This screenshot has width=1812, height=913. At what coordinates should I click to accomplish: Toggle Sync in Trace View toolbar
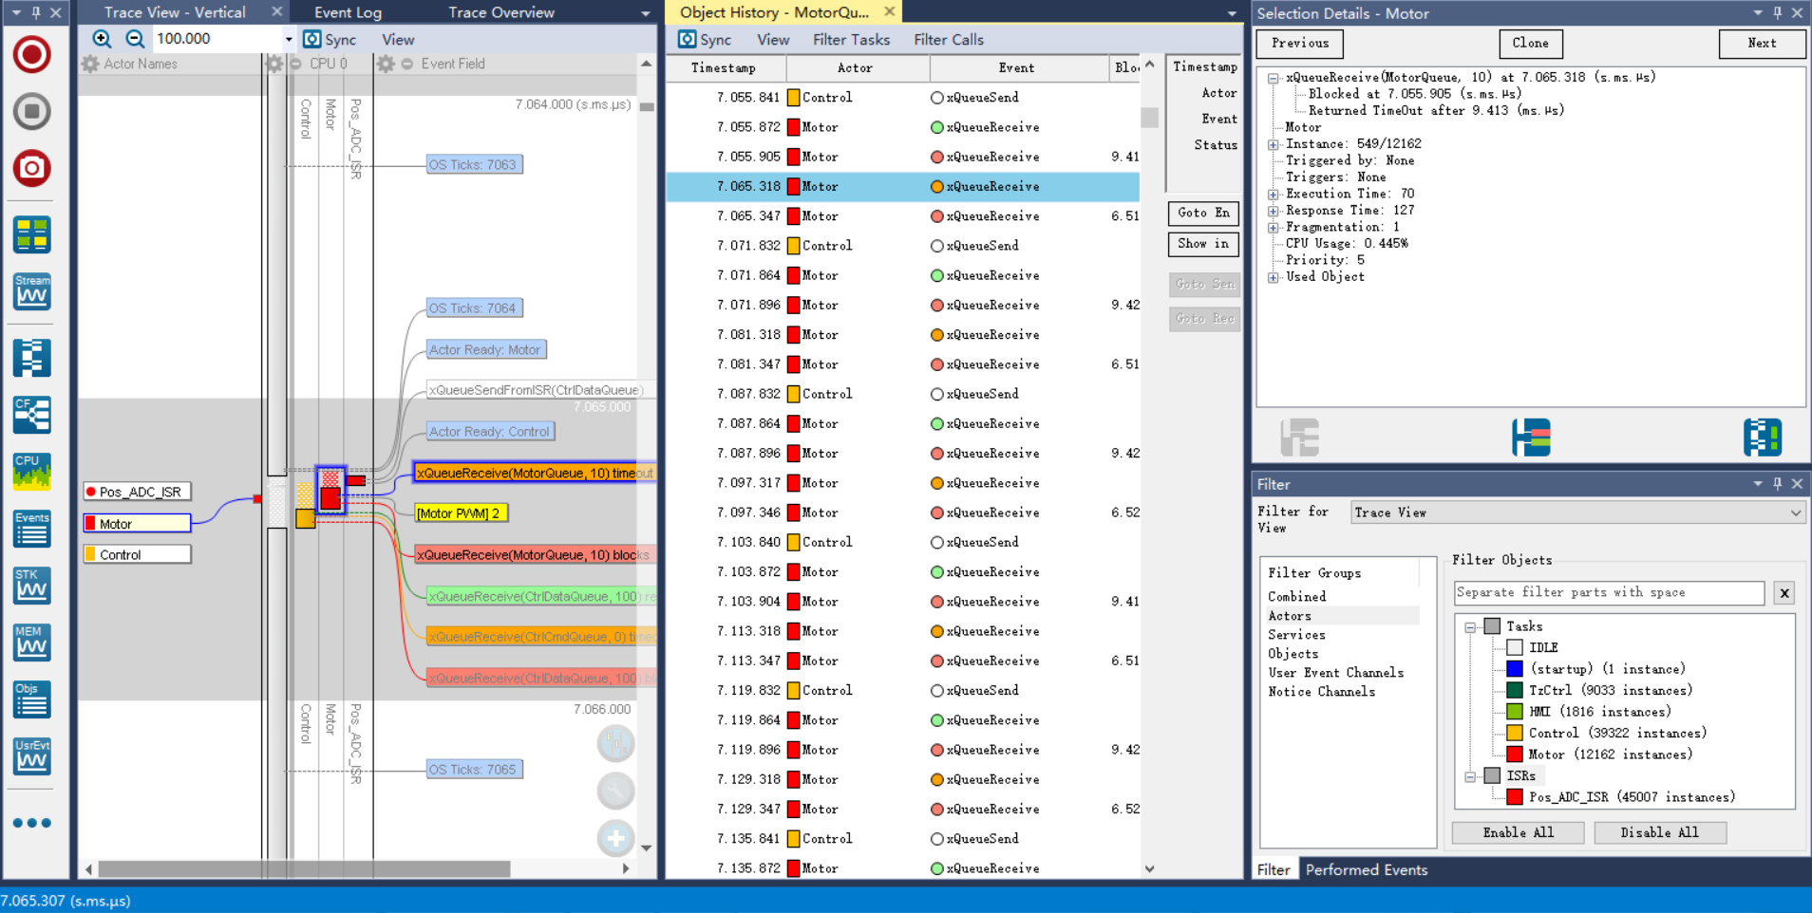point(330,39)
